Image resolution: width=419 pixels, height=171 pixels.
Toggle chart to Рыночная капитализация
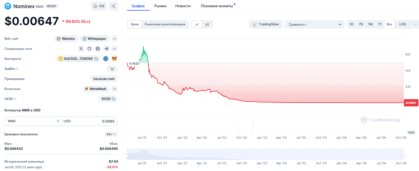pos(165,24)
